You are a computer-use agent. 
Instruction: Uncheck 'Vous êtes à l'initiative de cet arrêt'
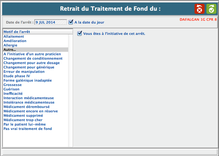pyautogui.click(x=80, y=33)
